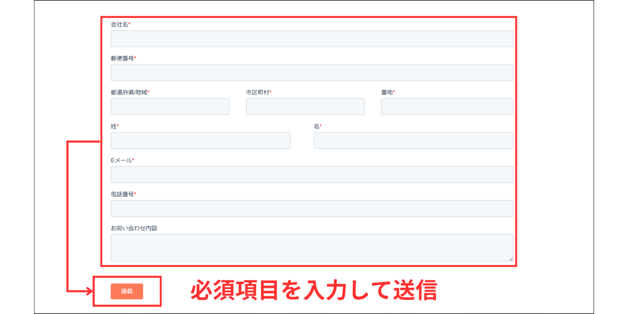The height and width of the screenshot is (314, 628).
Task: Focus the 都道府県/地域 input field
Action: coord(170,107)
